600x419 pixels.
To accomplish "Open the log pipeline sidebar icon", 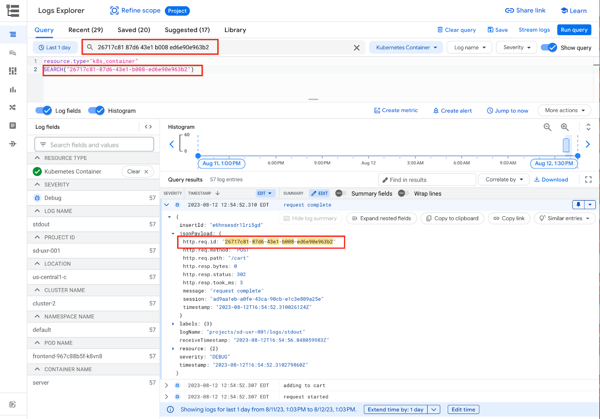I will [13, 144].
